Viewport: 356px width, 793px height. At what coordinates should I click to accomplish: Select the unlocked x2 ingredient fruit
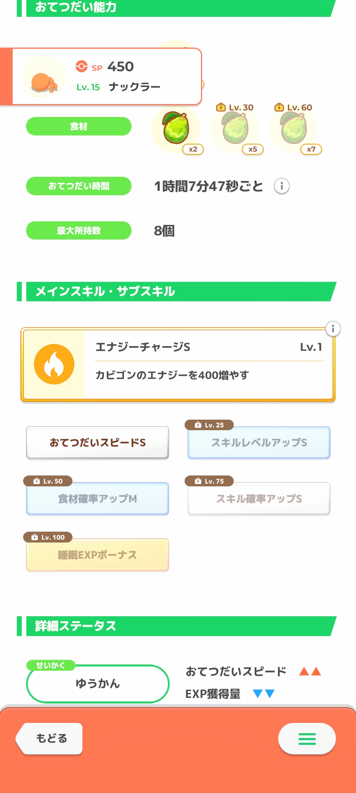pyautogui.click(x=176, y=129)
